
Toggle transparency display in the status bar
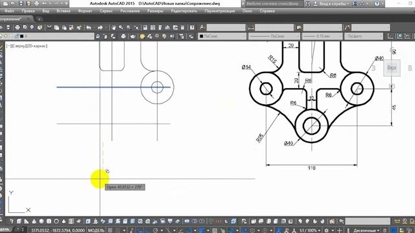[215, 230]
